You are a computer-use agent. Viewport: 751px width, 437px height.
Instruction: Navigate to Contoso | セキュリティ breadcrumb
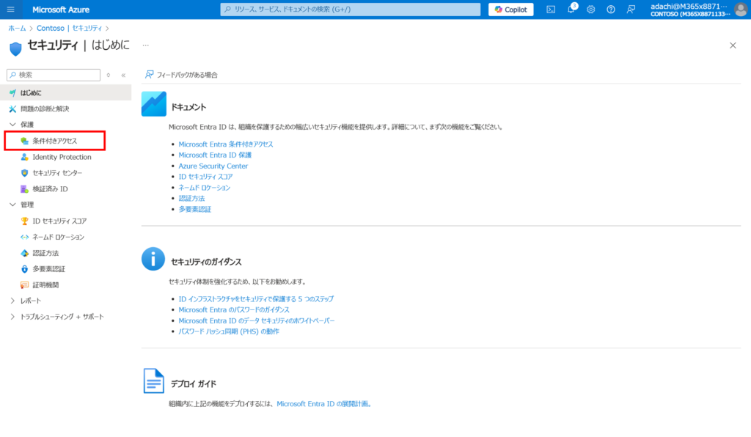pyautogui.click(x=70, y=29)
